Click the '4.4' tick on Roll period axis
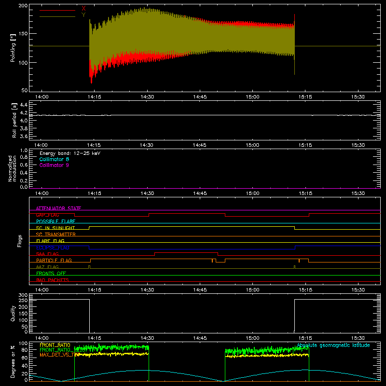Screen dimensions: 386x386 [x=24, y=105]
